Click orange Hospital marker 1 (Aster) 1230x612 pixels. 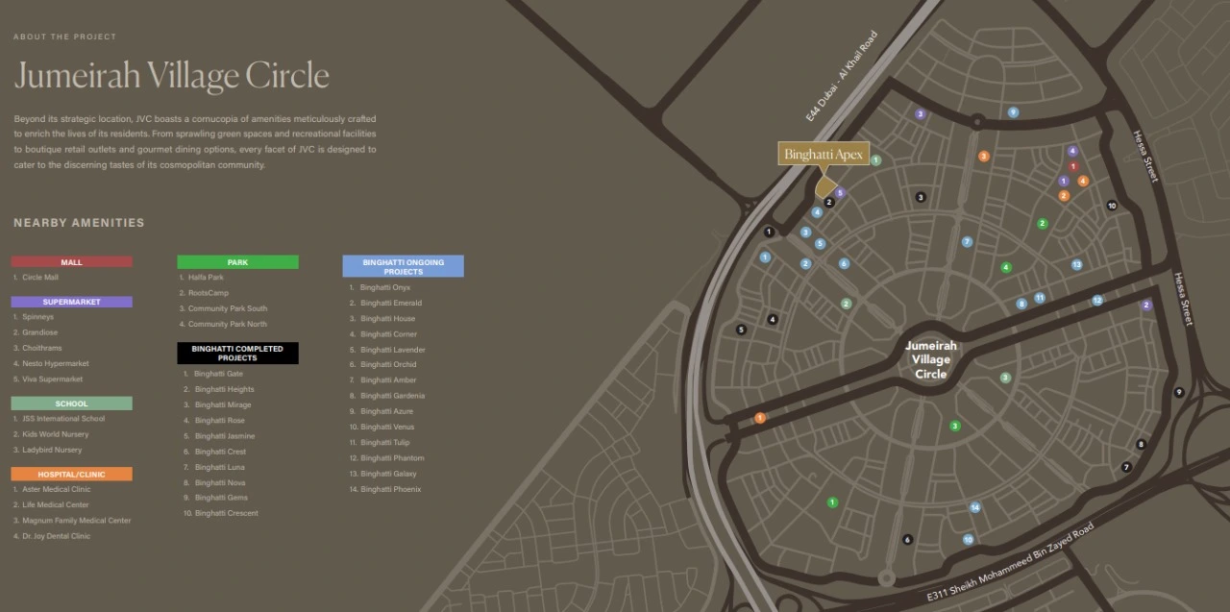(759, 418)
